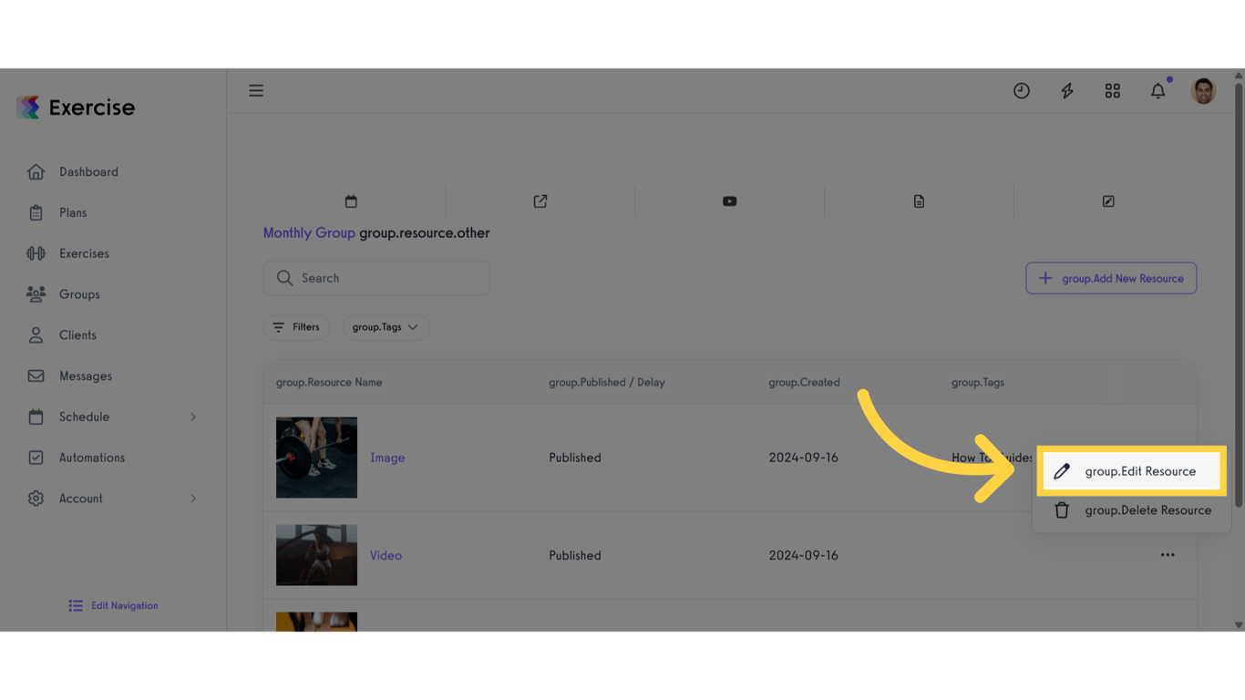Viewport: 1245px width, 700px height.
Task: Click the document resource tab icon
Action: (x=919, y=201)
